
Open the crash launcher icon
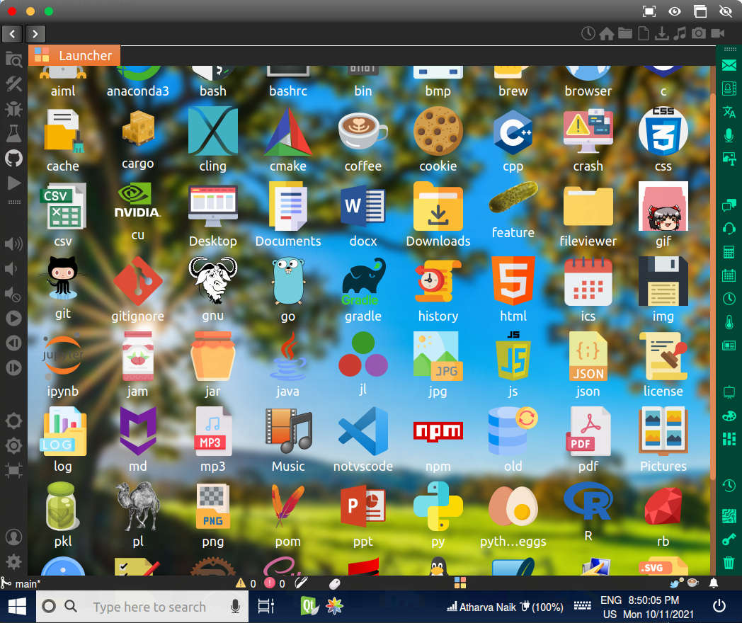pos(588,131)
